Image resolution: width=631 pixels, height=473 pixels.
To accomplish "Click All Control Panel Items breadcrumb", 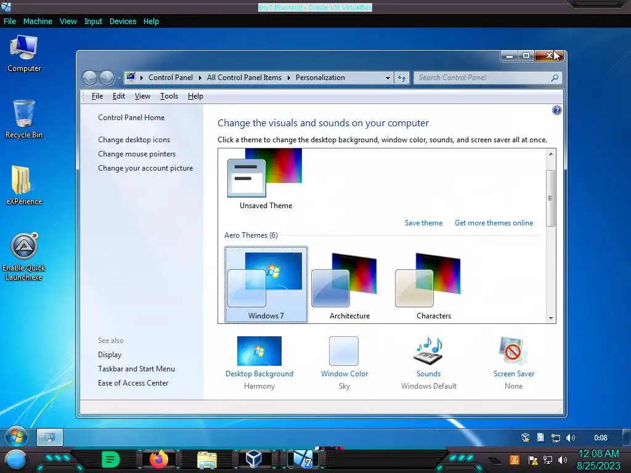I will (x=244, y=78).
